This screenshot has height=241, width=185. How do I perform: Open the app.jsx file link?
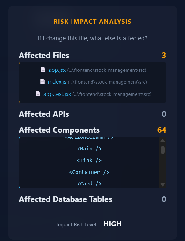[x=57, y=70]
